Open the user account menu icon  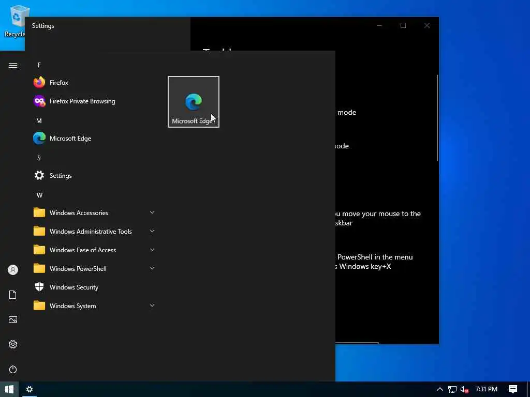tap(13, 270)
